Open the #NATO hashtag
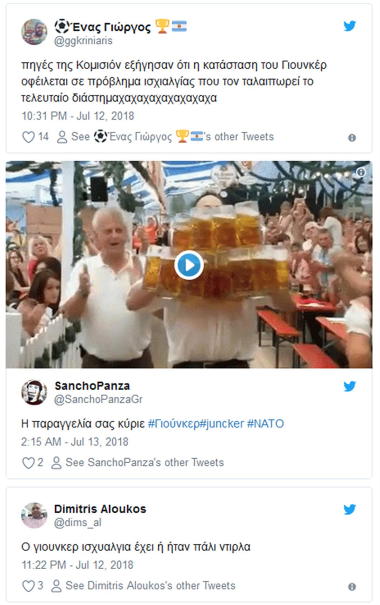 click(265, 424)
